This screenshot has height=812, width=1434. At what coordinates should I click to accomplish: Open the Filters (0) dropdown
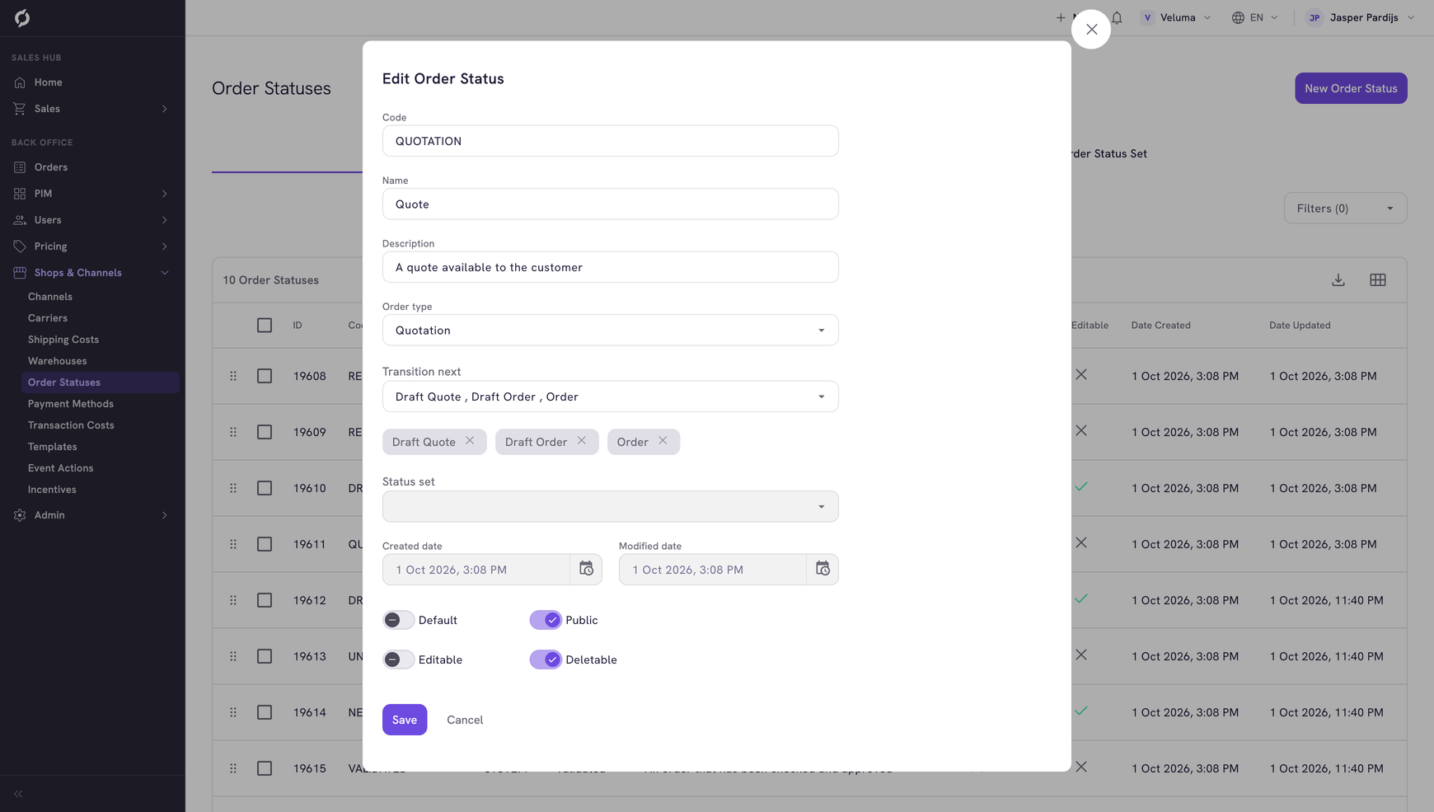click(x=1345, y=209)
